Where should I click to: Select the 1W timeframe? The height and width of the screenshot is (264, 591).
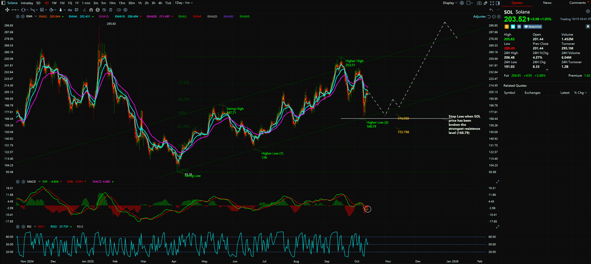click(54, 3)
